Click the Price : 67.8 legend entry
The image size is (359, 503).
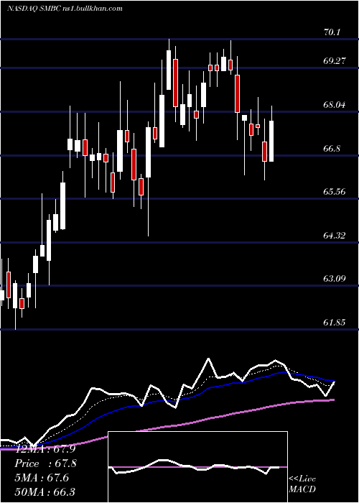(x=45, y=463)
